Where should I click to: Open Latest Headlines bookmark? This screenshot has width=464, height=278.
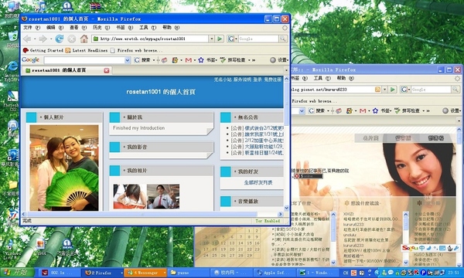pos(87,50)
